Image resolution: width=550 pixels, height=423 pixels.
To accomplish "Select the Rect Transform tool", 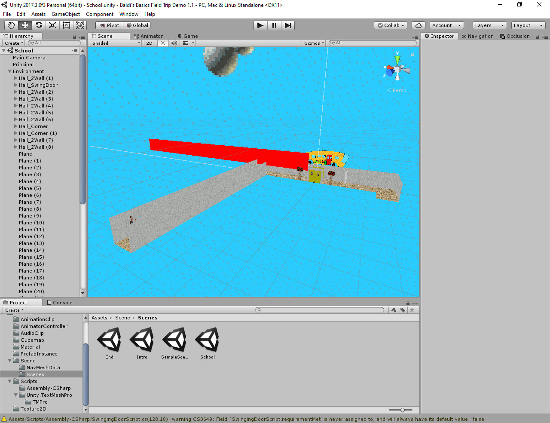I will [66, 25].
